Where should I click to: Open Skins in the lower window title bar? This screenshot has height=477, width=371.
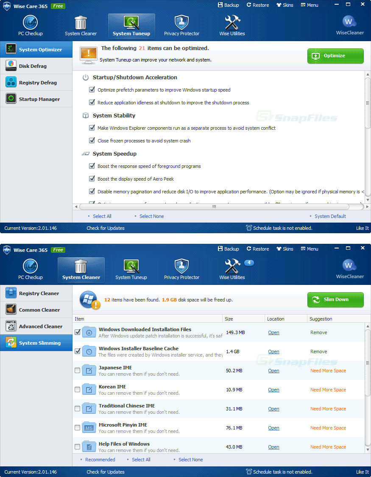click(285, 248)
